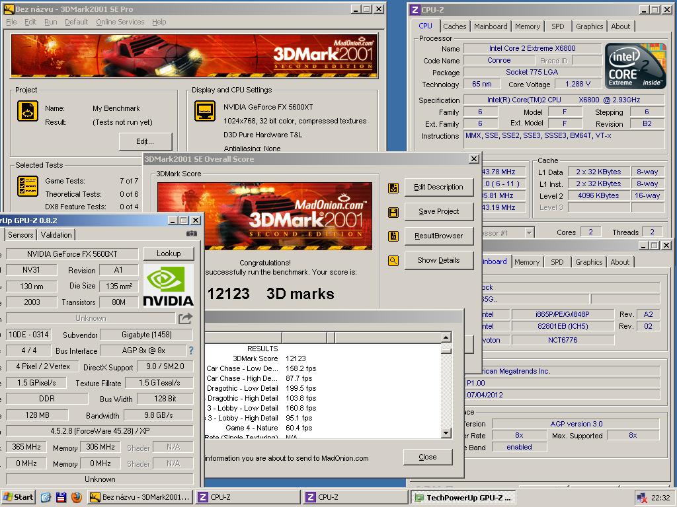Open SPD tab in lower CPU-Z window

(557, 261)
